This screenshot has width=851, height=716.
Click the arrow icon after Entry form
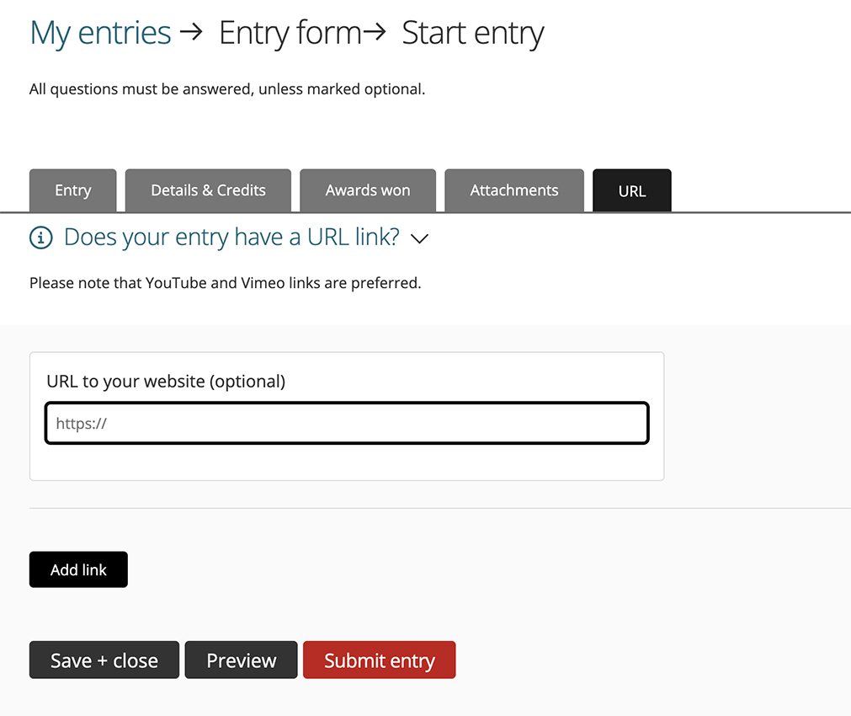point(375,34)
